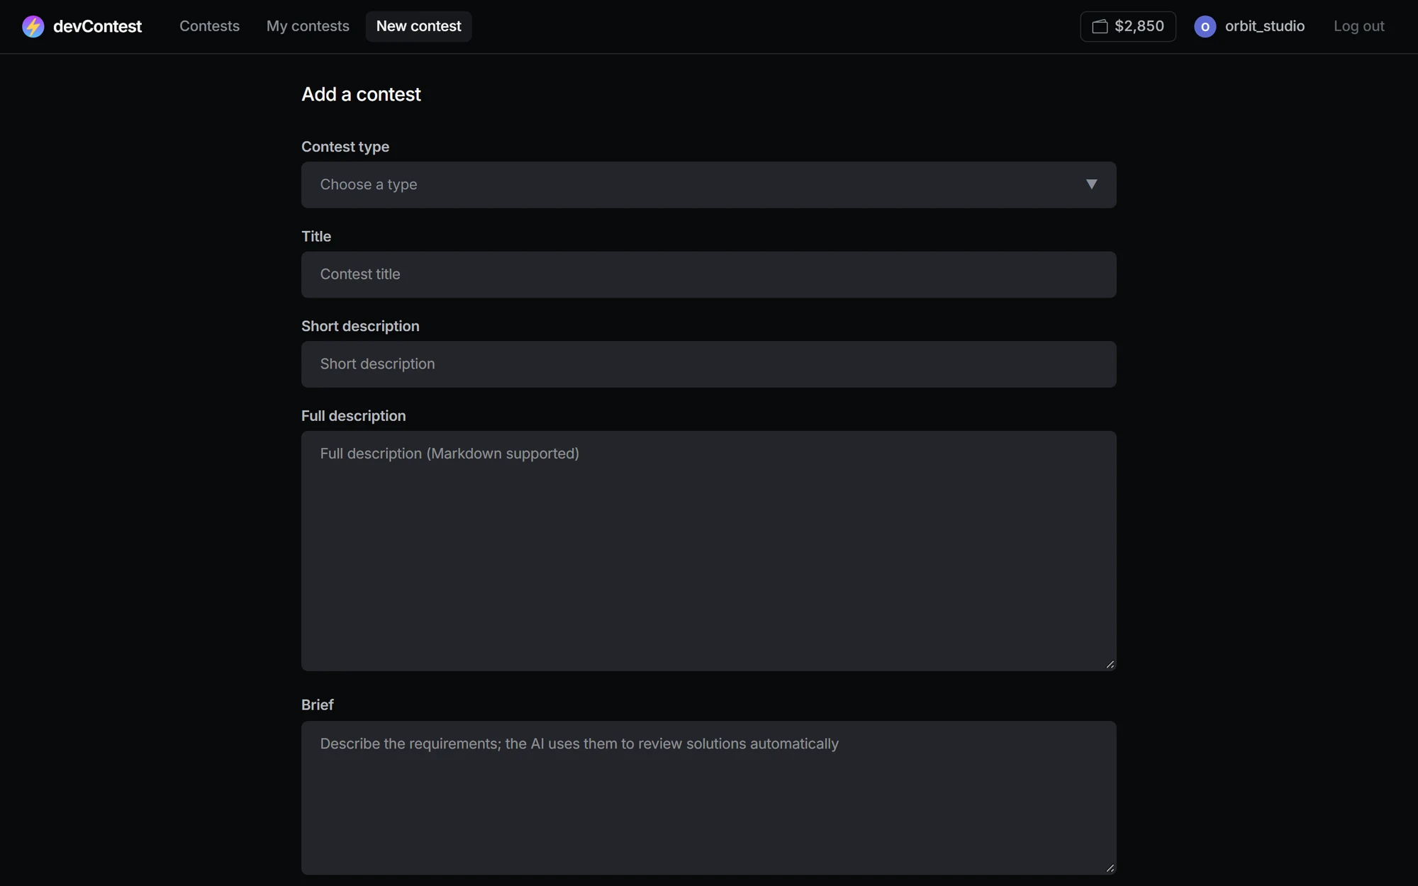Select the New contest nav tab
Screen dimensions: 1418x886
click(418, 26)
